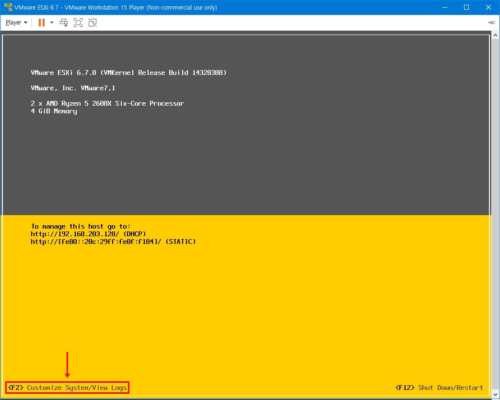Image resolution: width=500 pixels, height=400 pixels.
Task: Click the AMD Ryzen 5 2600X processor line
Action: pyautogui.click(x=107, y=103)
